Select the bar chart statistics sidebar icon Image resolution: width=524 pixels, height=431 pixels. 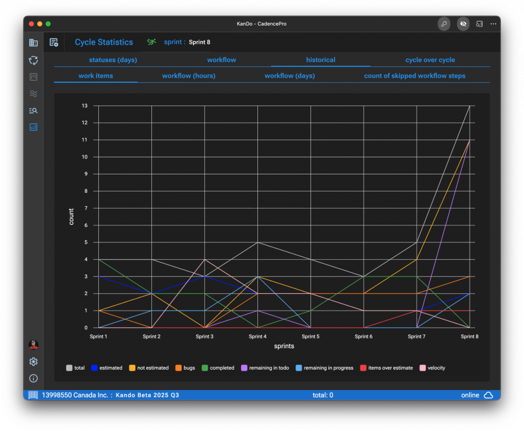tap(33, 127)
